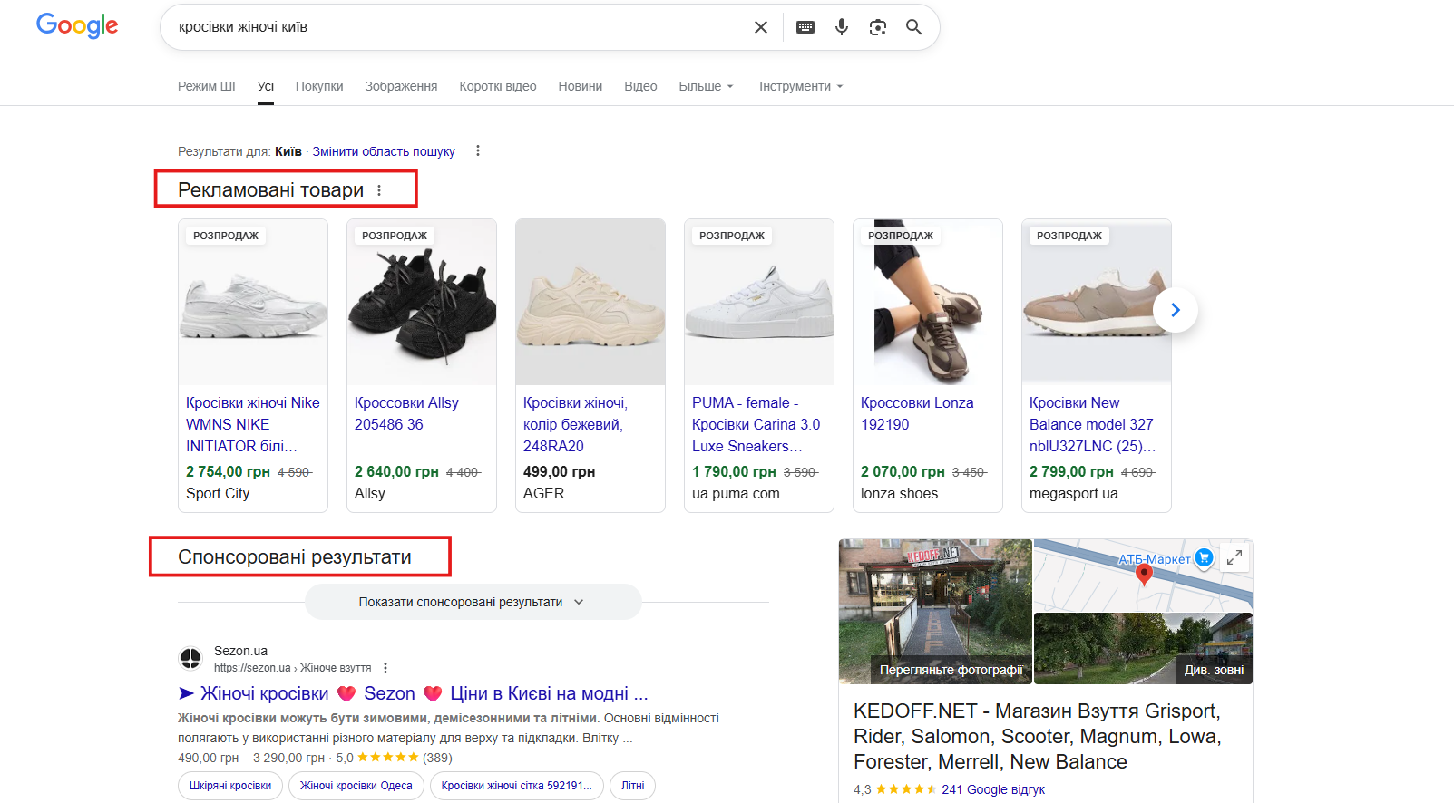Screen dimensions: 1454x803
Task: Switch to the Покупки tab
Action: click(319, 86)
